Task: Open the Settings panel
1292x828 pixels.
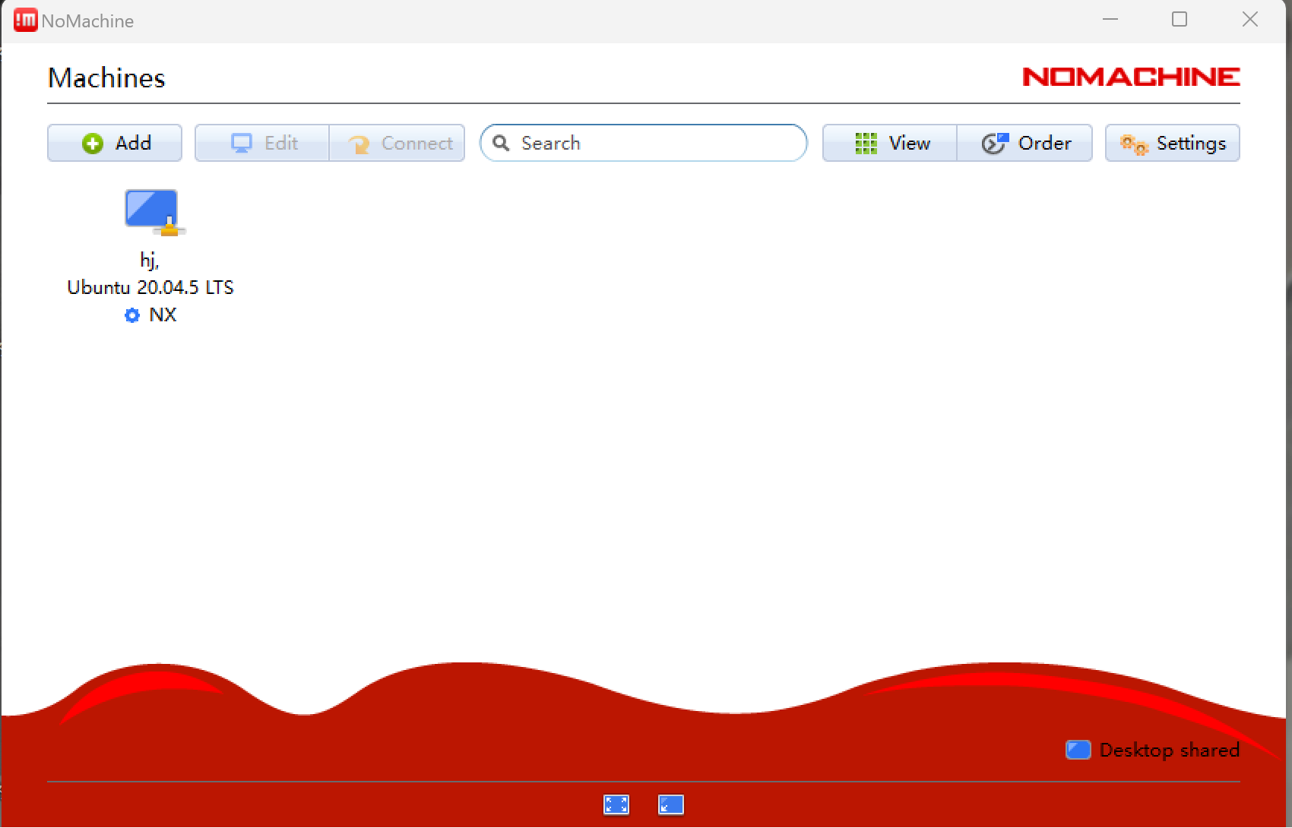Action: (x=1172, y=143)
